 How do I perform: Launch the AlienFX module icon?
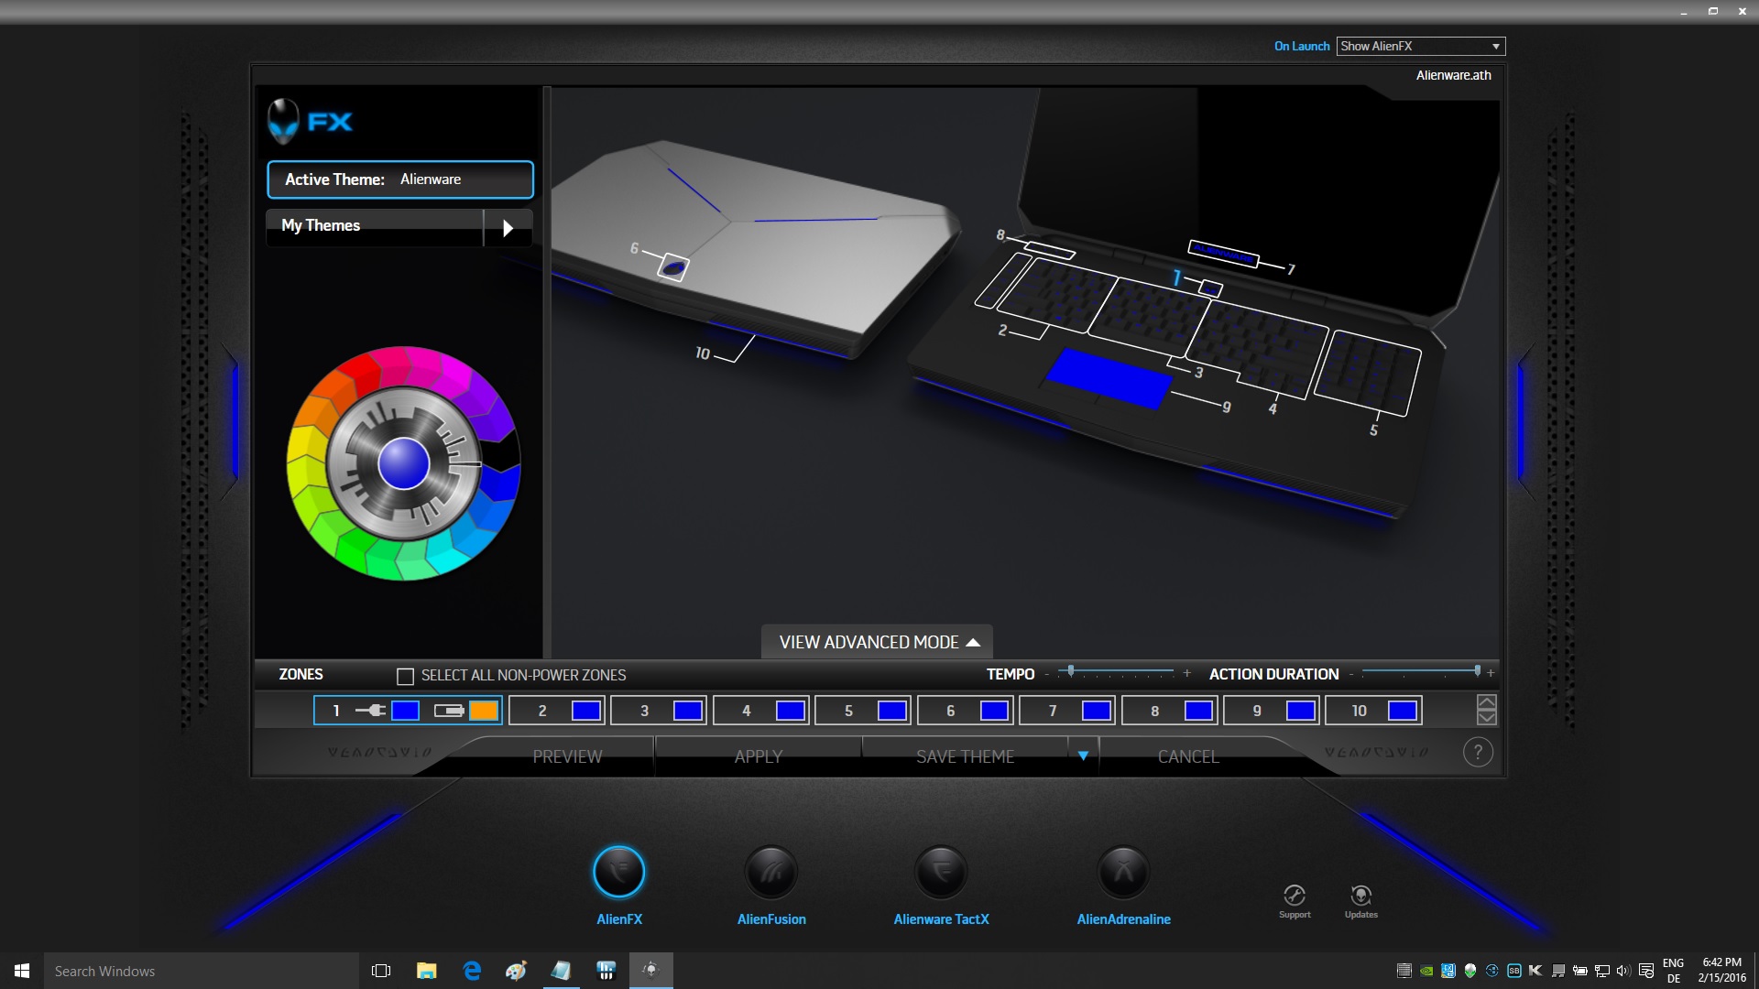click(x=619, y=872)
